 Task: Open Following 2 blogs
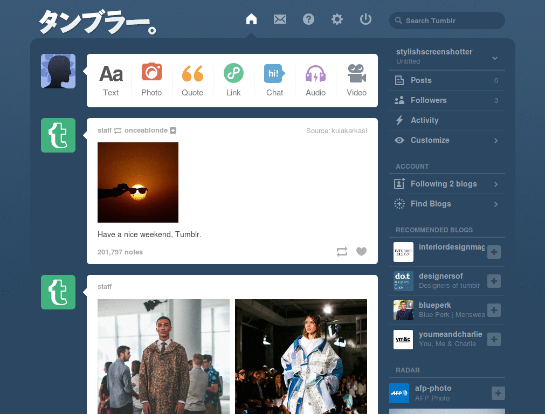447,184
